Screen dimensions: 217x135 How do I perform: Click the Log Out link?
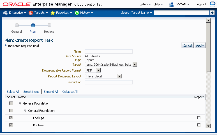click(201, 4)
